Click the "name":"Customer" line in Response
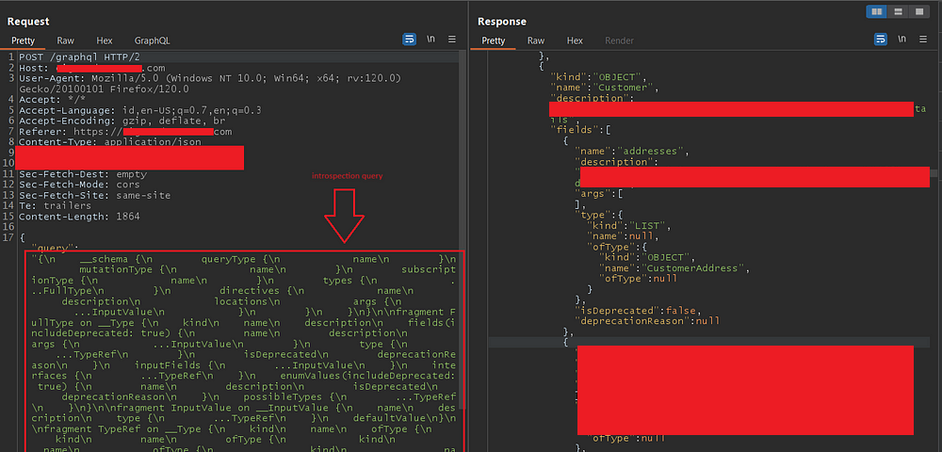Screen dimensions: 942x452 [605, 89]
